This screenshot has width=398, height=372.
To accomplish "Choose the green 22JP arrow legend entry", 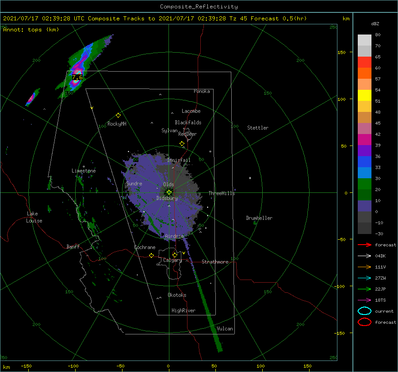I will click(x=364, y=289).
